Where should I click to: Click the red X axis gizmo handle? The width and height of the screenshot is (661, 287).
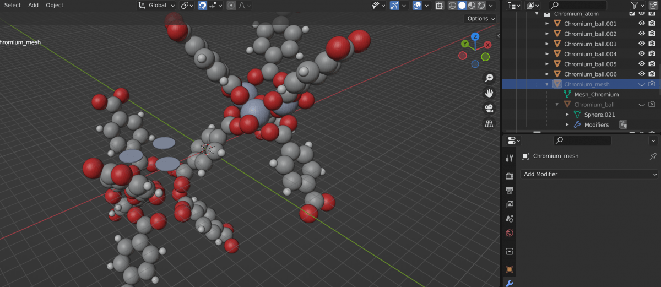(487, 45)
